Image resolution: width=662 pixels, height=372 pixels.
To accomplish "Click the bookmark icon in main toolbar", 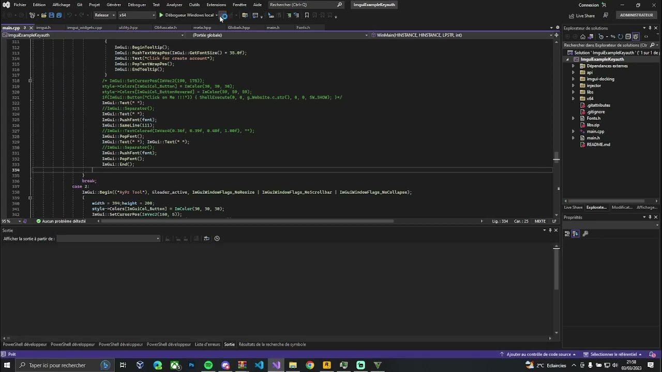I will tap(307, 15).
